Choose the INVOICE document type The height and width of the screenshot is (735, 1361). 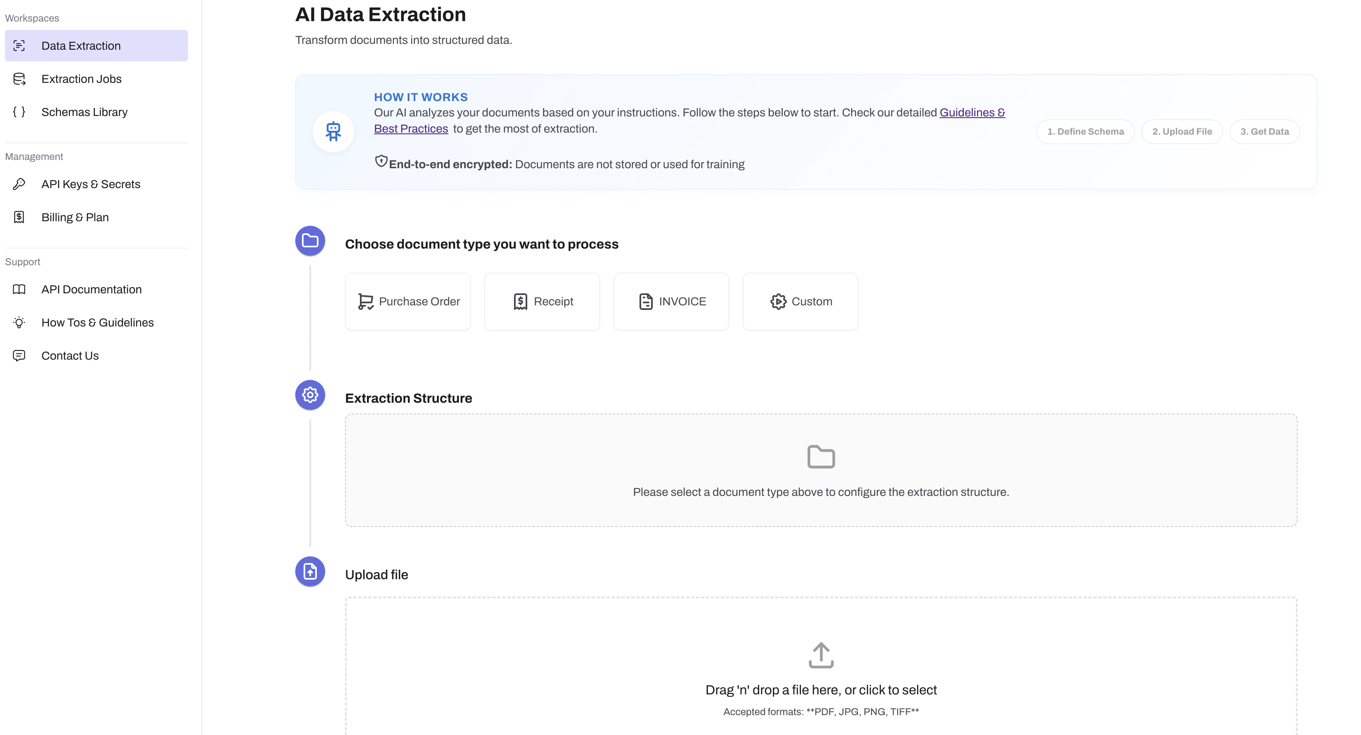point(671,301)
